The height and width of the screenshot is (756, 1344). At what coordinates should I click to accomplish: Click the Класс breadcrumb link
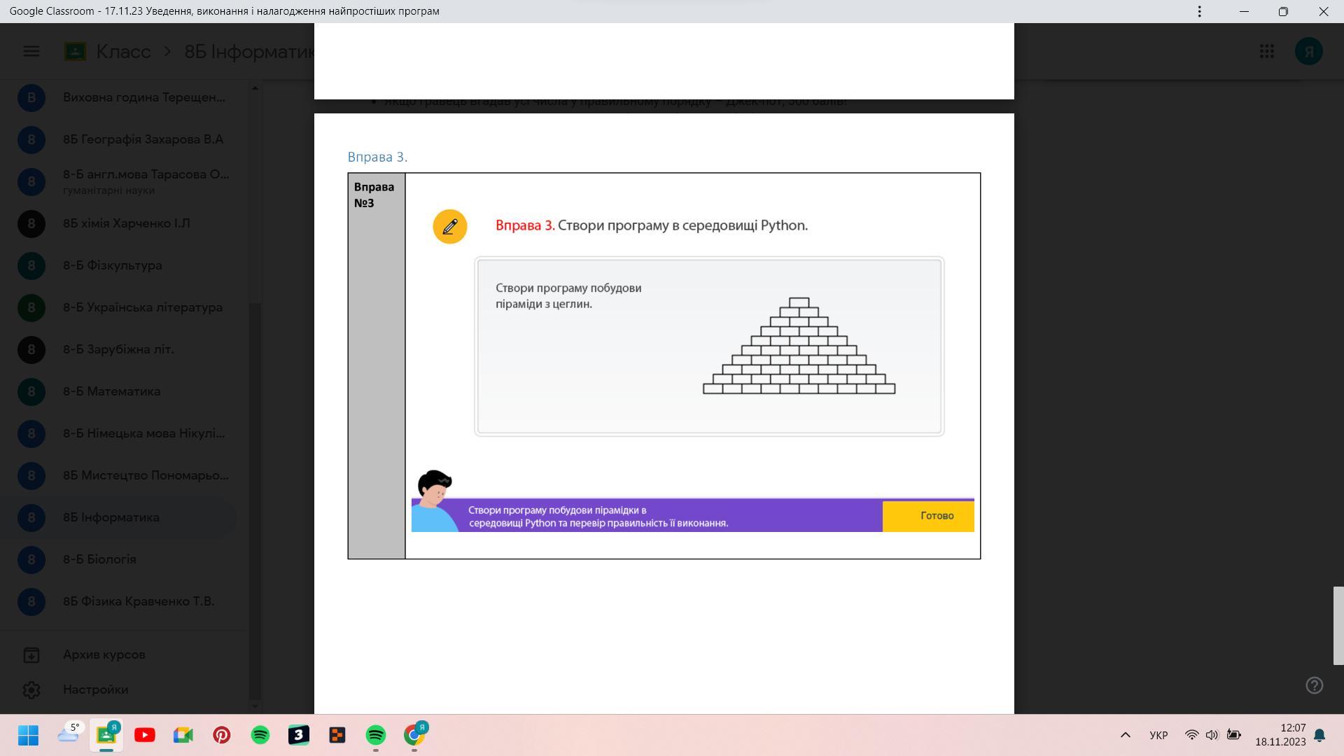(x=123, y=51)
